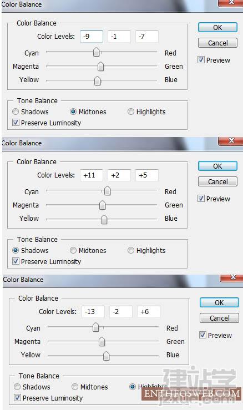Select Shadows radio in the bottom dialog
This screenshot has width=243, height=410.
(17, 387)
